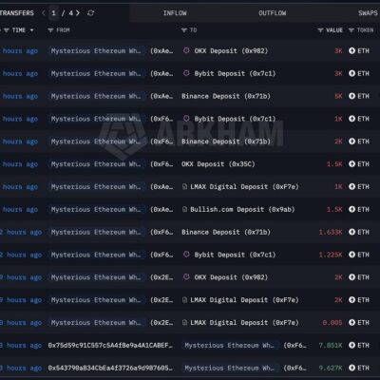Viewport: 380px width, 380px height.
Task: Open the TO column filter icon
Action: pyautogui.click(x=184, y=30)
